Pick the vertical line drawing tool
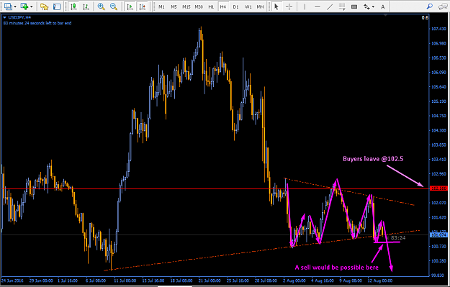The width and height of the screenshot is (450, 287). [305, 6]
